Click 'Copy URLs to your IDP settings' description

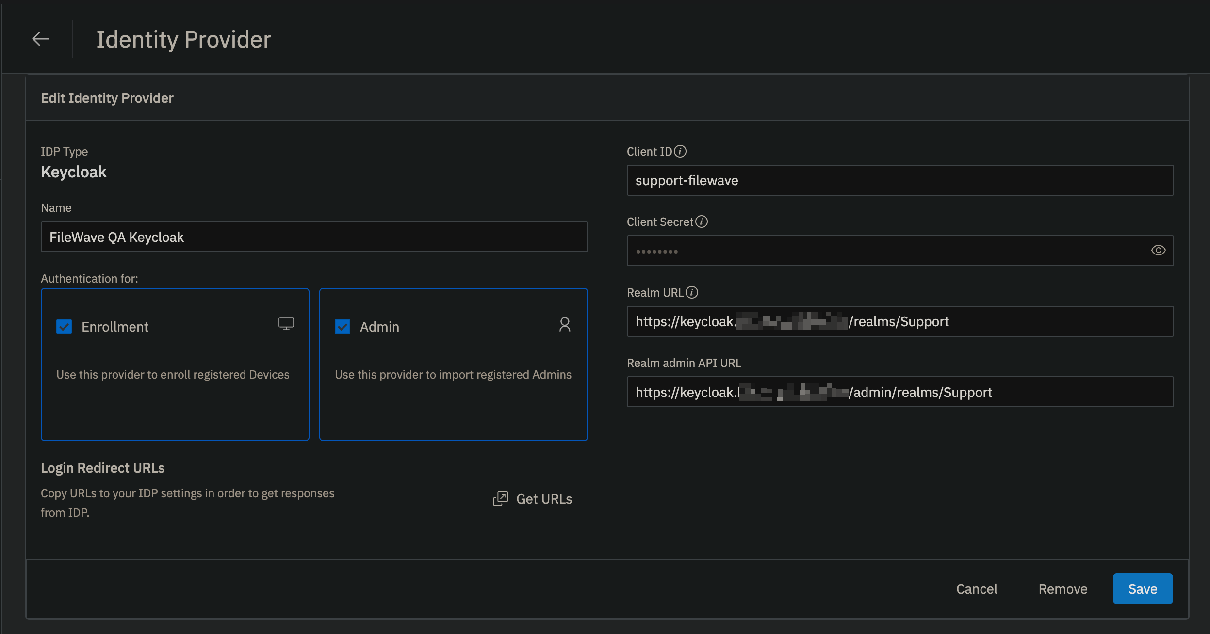click(187, 503)
